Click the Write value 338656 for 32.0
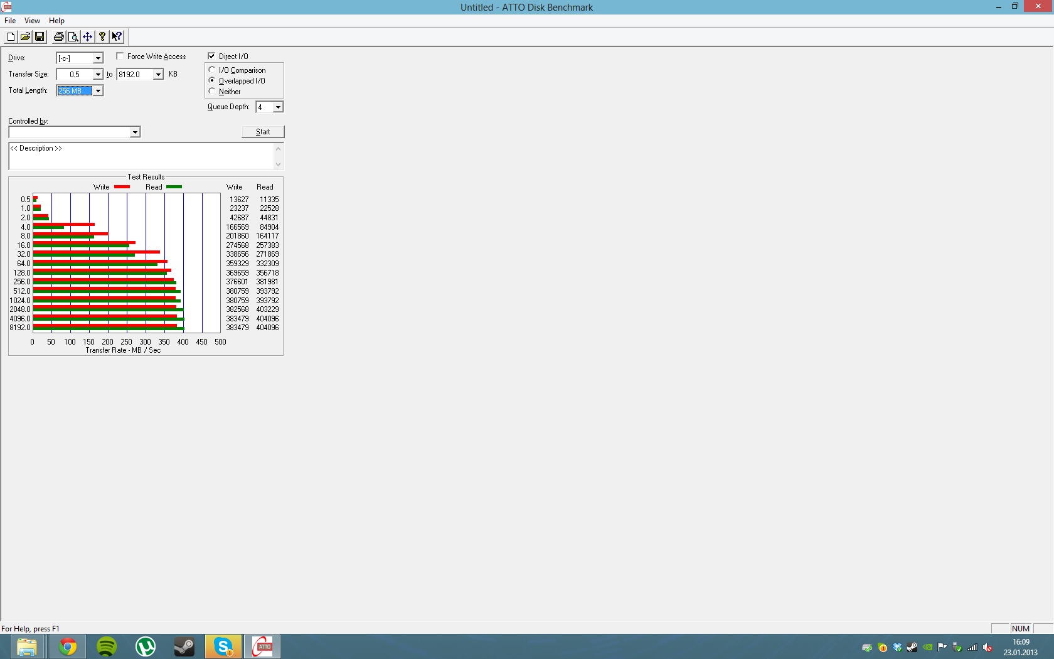 click(237, 254)
